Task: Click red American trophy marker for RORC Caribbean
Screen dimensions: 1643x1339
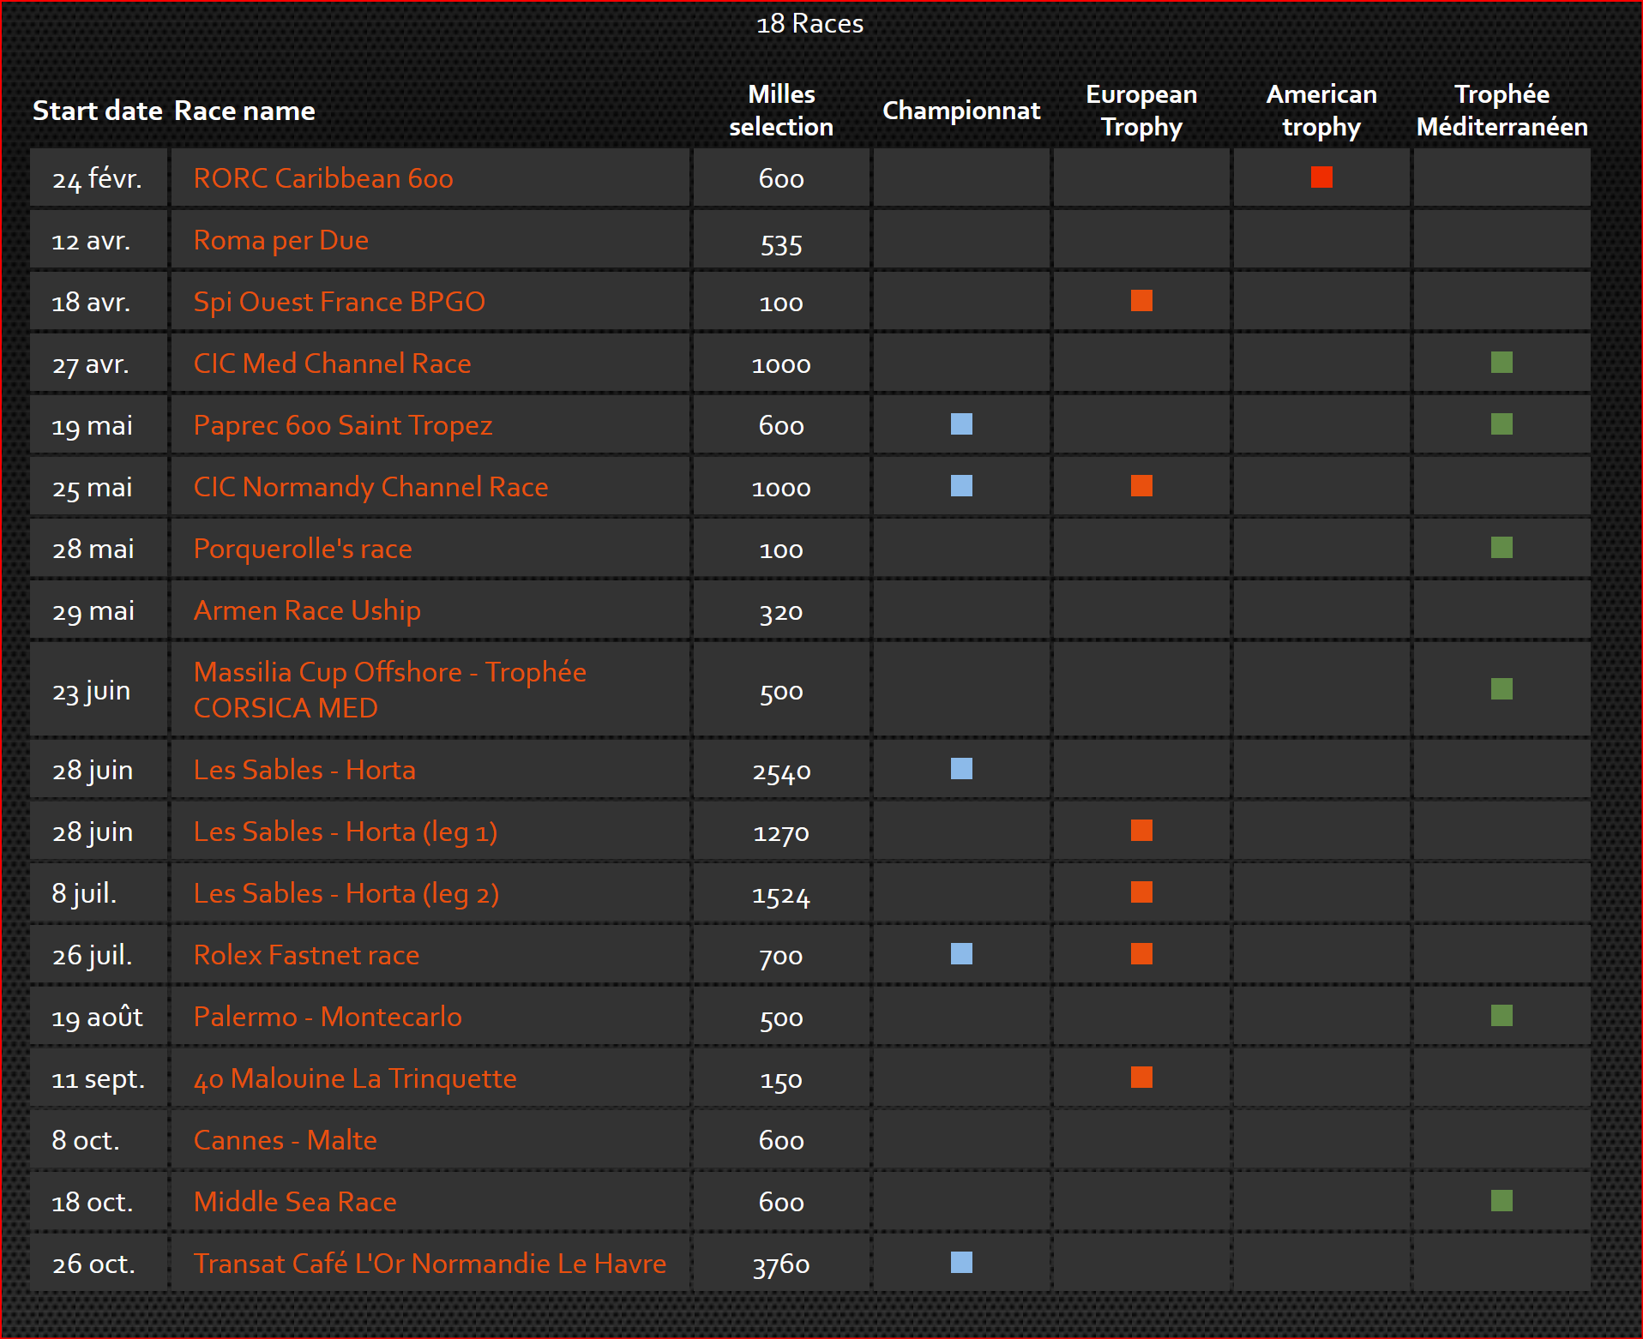Action: 1321,177
